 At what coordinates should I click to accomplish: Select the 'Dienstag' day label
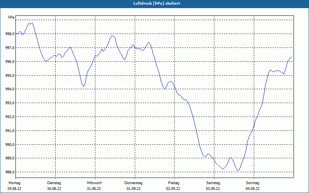pyautogui.click(x=54, y=183)
